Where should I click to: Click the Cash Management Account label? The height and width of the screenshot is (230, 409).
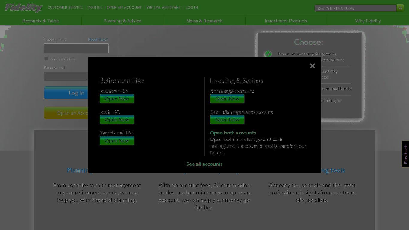pyautogui.click(x=241, y=112)
